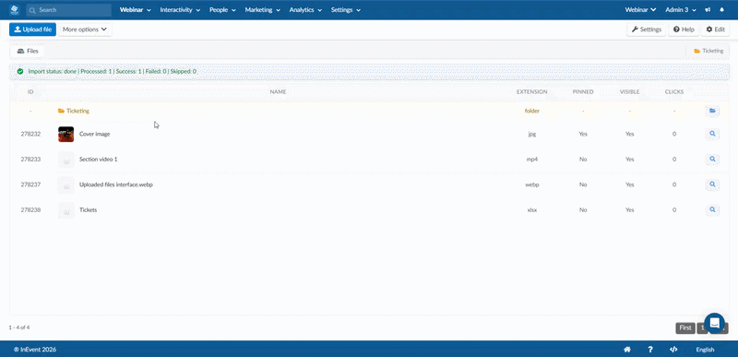
Task: Click ID 278238 cell
Action: (30, 210)
